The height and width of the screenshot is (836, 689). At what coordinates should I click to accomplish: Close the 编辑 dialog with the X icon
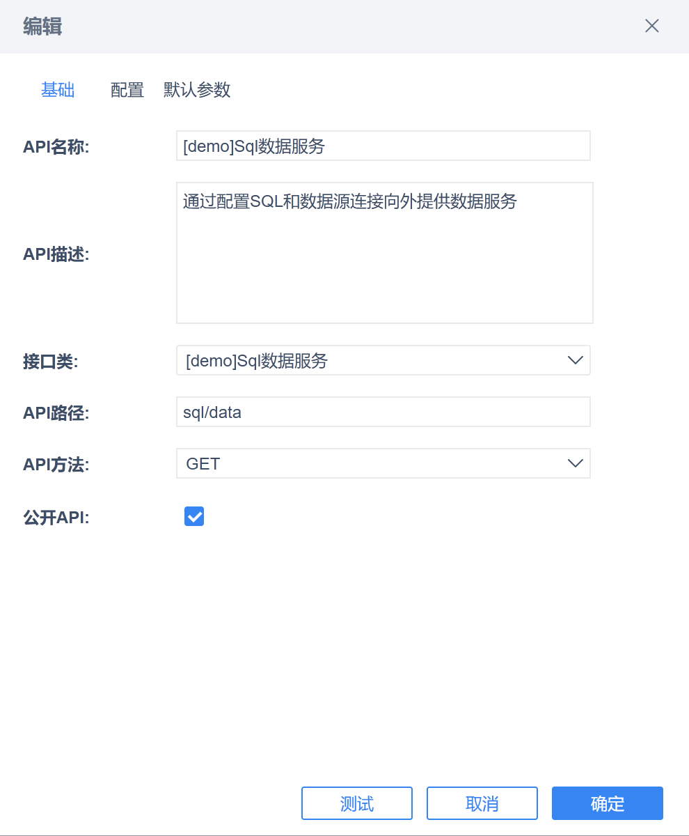tap(651, 26)
